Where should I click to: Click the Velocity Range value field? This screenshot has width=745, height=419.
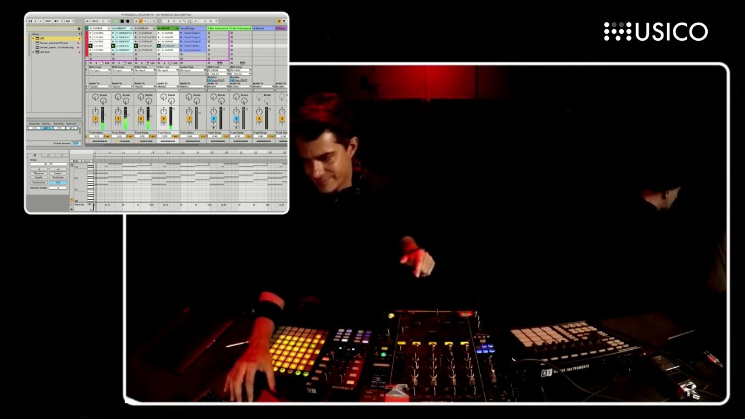coord(58,188)
